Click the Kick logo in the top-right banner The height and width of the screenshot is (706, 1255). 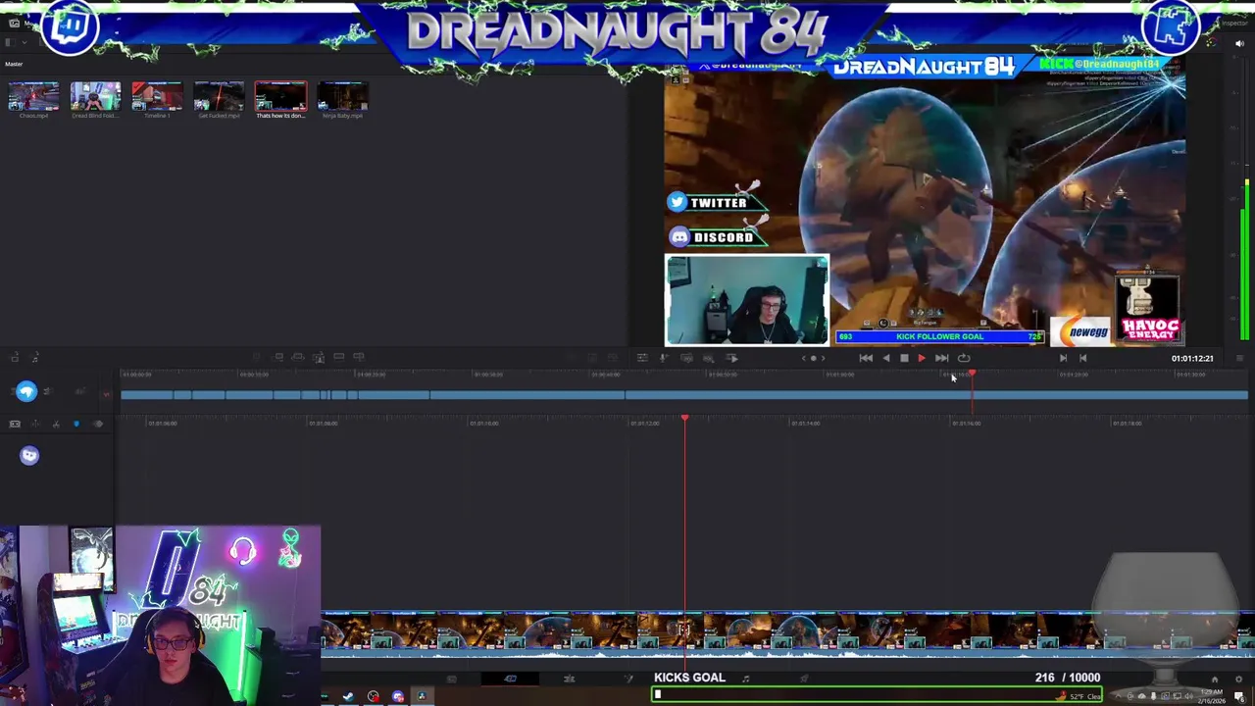1171,25
